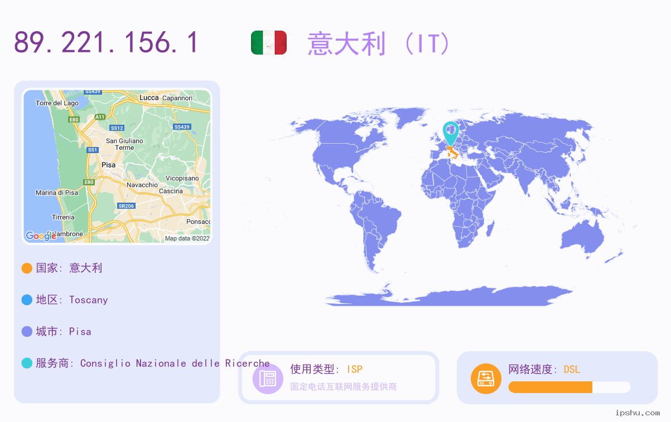Image resolution: width=671 pixels, height=422 pixels.
Task: Click the SS1 road marker on map
Action: click(x=93, y=150)
